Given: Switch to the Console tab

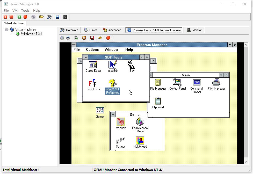Looking at the screenshot, I should point(154,30).
